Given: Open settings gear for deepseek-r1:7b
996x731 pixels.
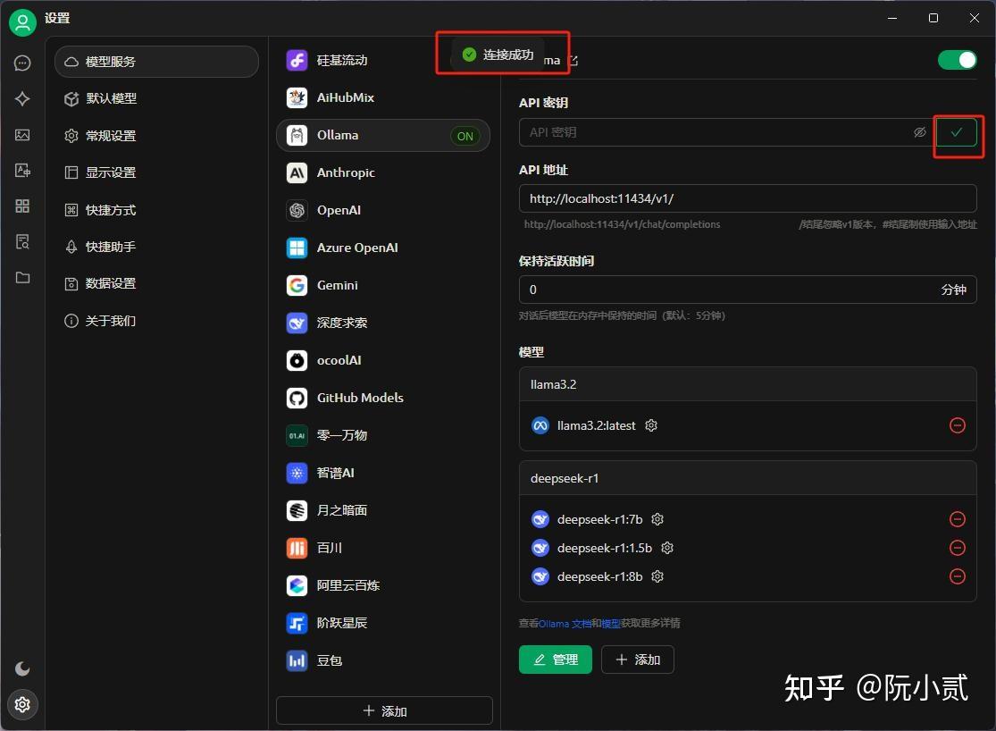Looking at the screenshot, I should click(657, 519).
